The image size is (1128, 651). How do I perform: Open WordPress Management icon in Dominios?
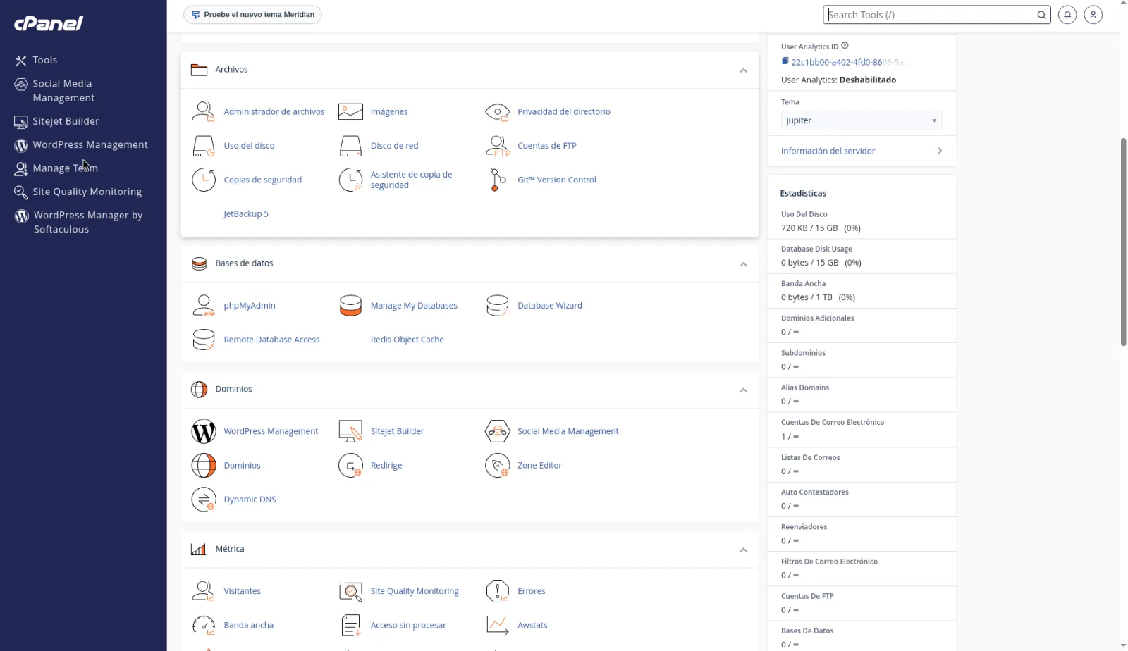(x=204, y=431)
